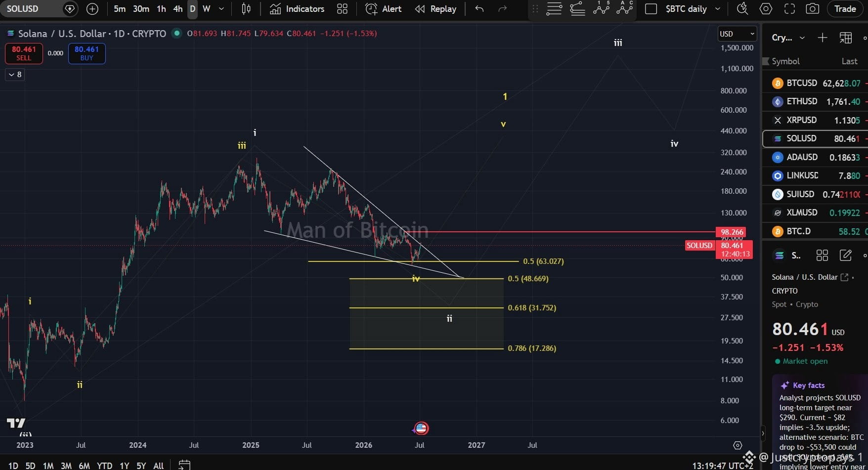Click the Trade button
The width and height of the screenshot is (868, 470).
(845, 9)
